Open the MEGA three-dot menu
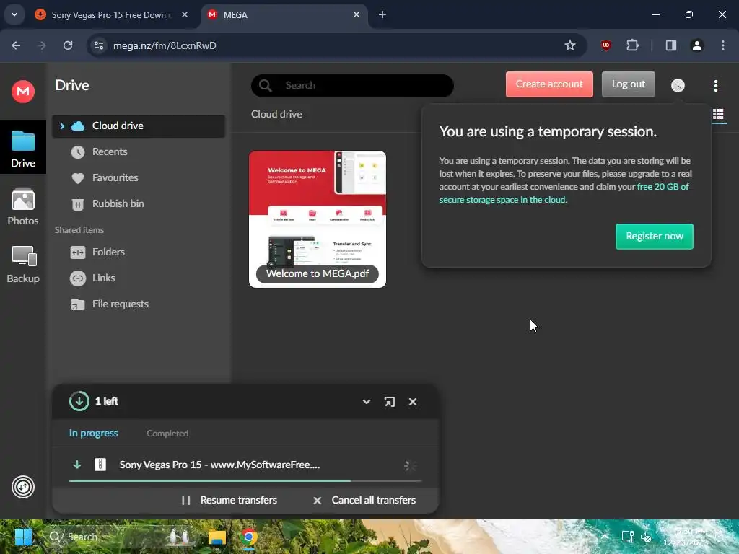This screenshot has height=554, width=739. click(715, 85)
